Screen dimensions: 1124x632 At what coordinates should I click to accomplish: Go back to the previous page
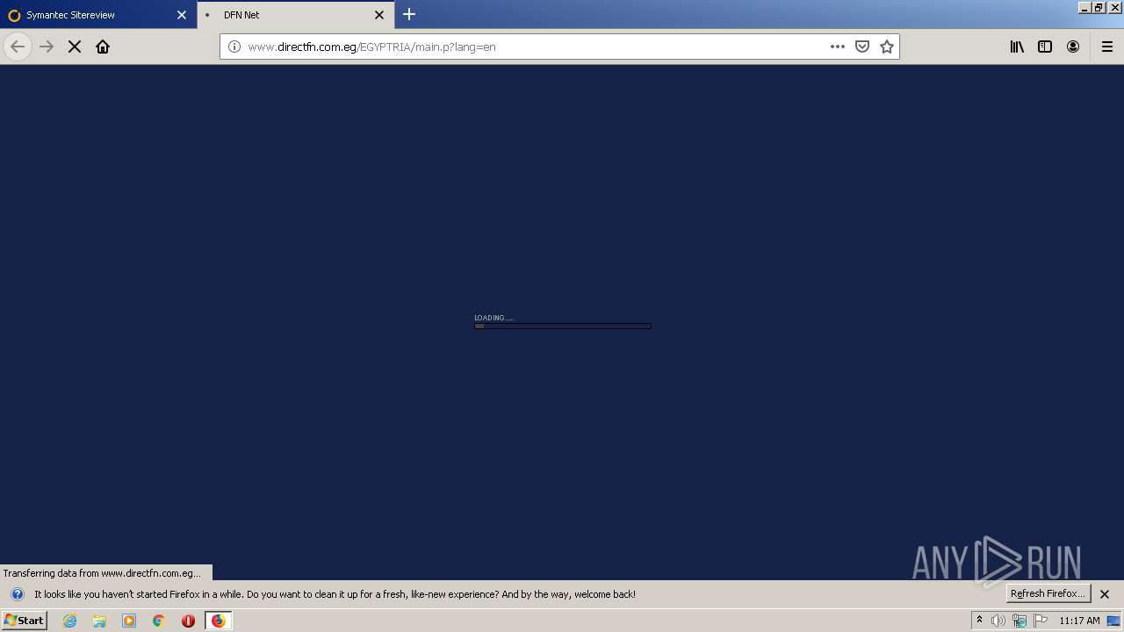click(x=18, y=47)
